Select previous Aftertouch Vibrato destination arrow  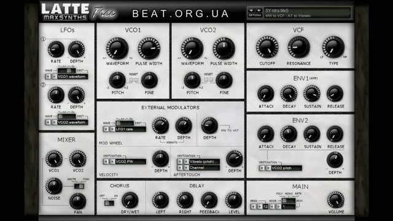coord(179,161)
